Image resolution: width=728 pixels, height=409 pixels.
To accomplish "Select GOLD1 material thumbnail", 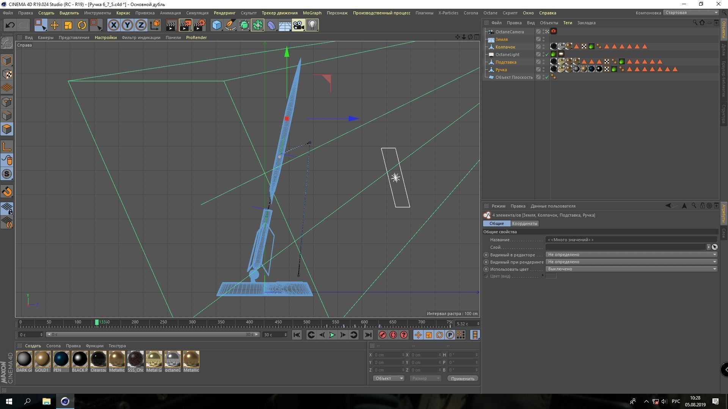I will [42, 359].
